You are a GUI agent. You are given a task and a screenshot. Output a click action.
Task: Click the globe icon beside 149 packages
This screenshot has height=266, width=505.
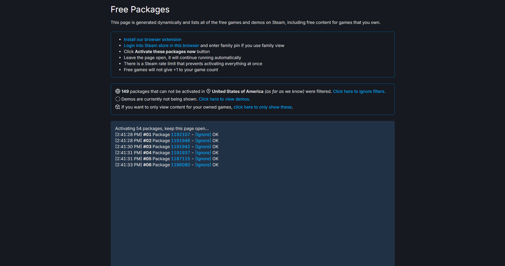118,91
